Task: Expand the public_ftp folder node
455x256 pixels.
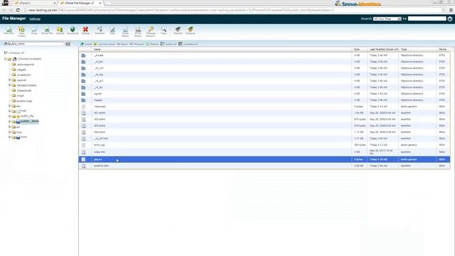Action: pyautogui.click(x=9, y=116)
